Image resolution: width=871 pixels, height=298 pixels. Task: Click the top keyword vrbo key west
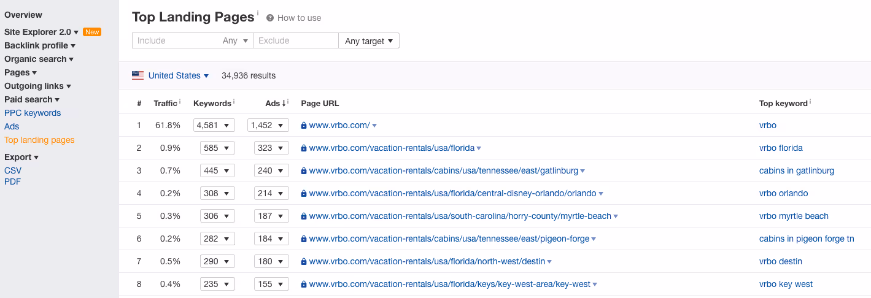(x=786, y=284)
